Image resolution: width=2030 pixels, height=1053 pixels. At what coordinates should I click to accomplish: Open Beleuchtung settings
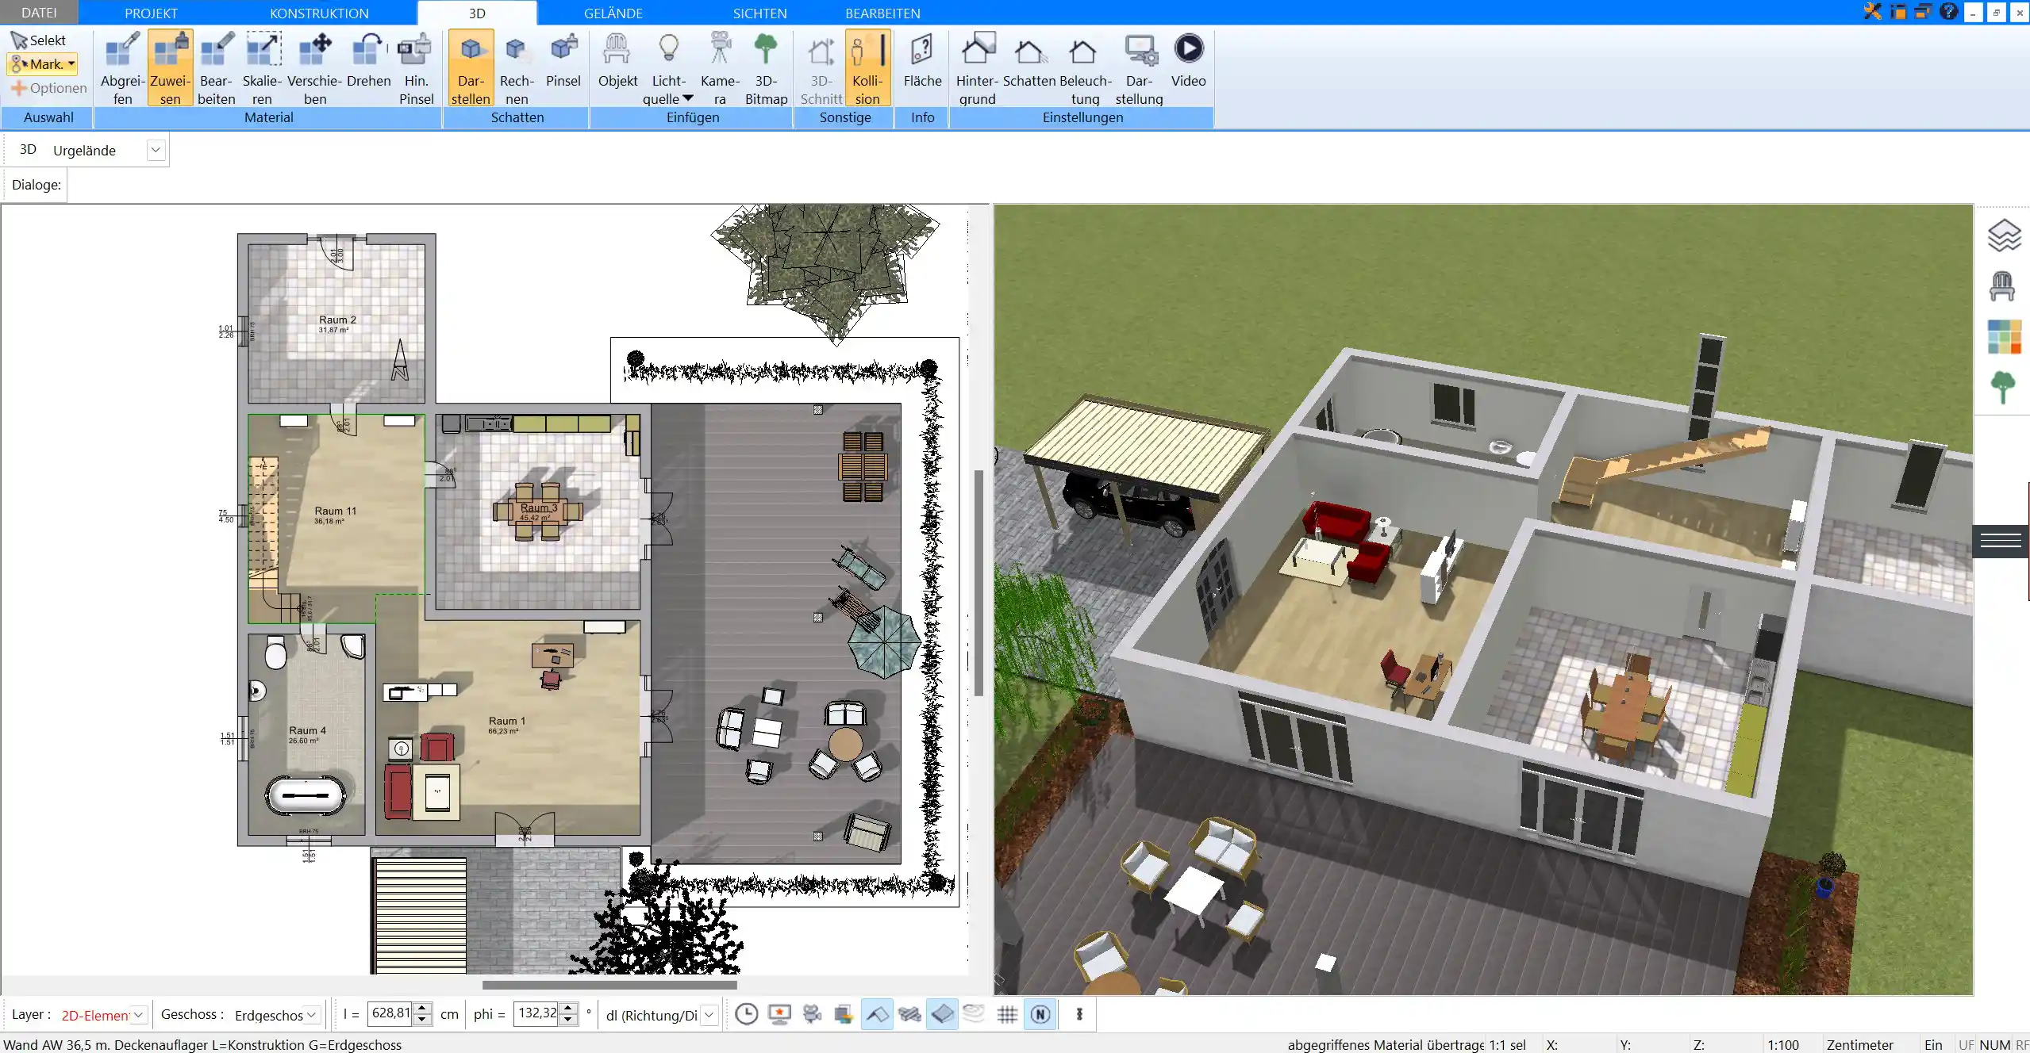pyautogui.click(x=1085, y=68)
